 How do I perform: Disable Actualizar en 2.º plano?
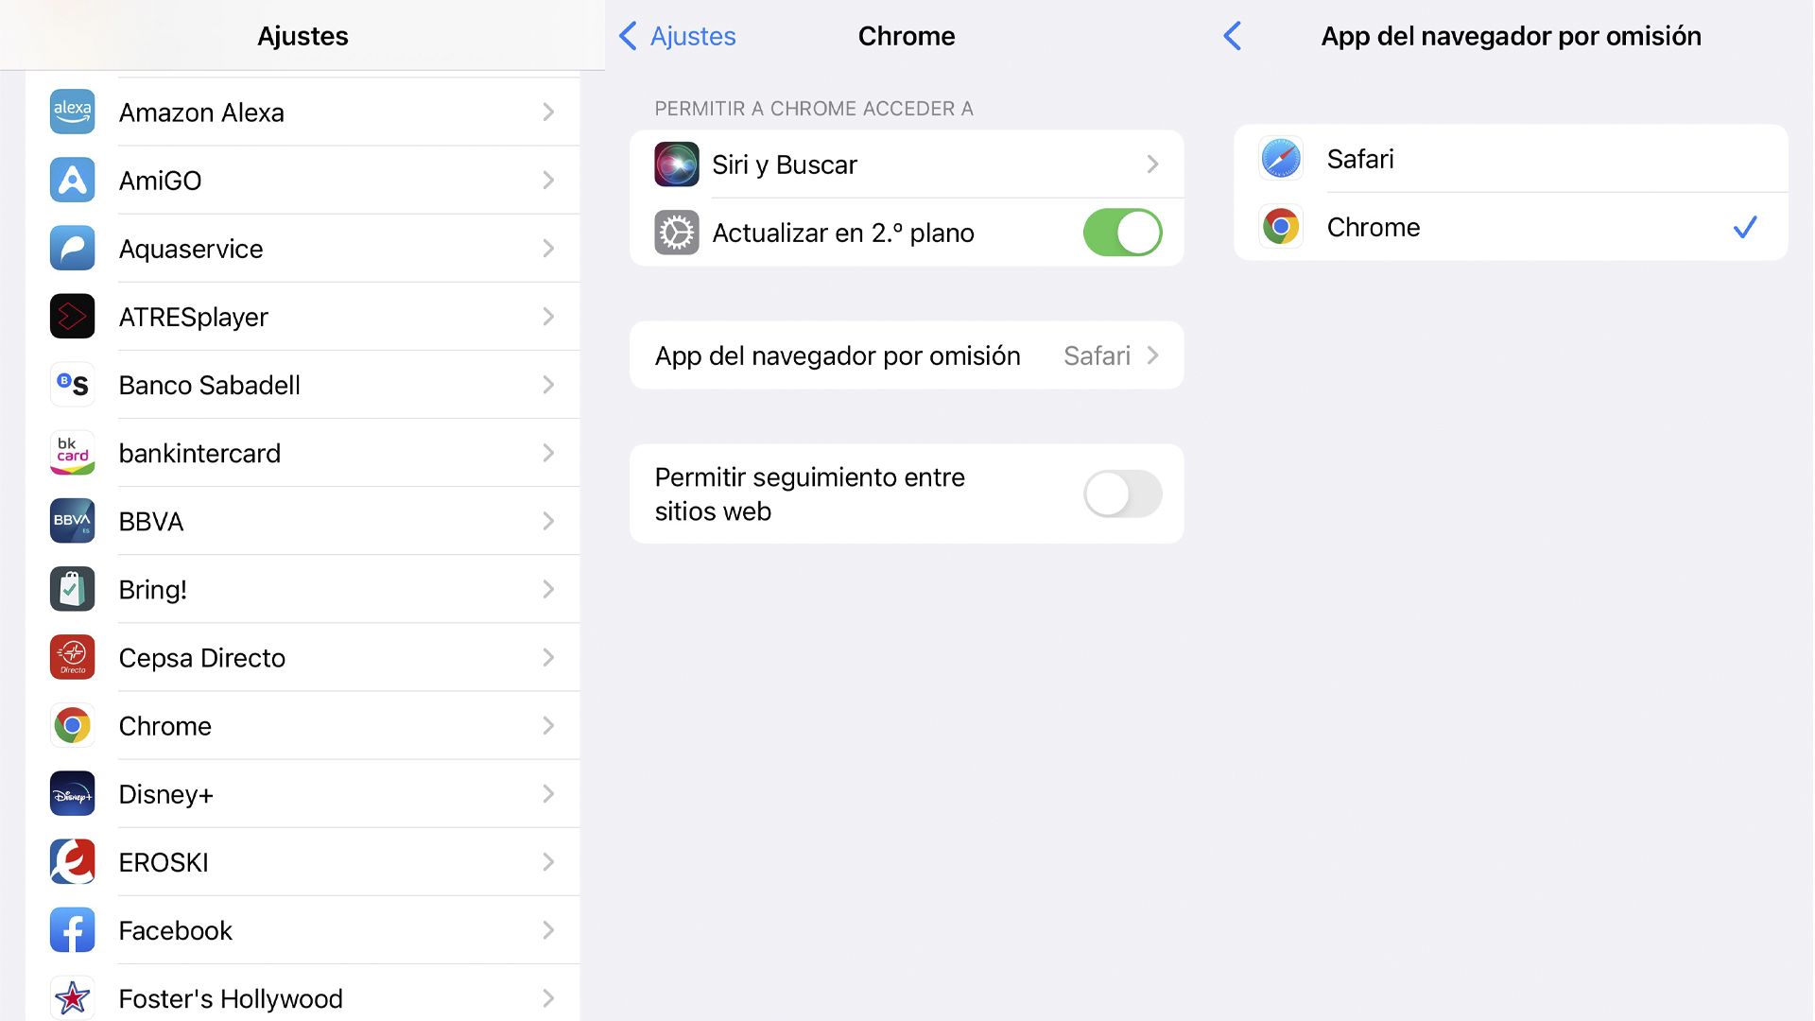1122,233
